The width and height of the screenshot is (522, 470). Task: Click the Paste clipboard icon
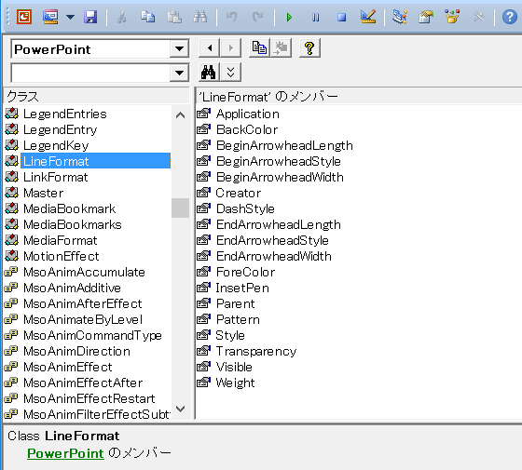pyautogui.click(x=174, y=17)
